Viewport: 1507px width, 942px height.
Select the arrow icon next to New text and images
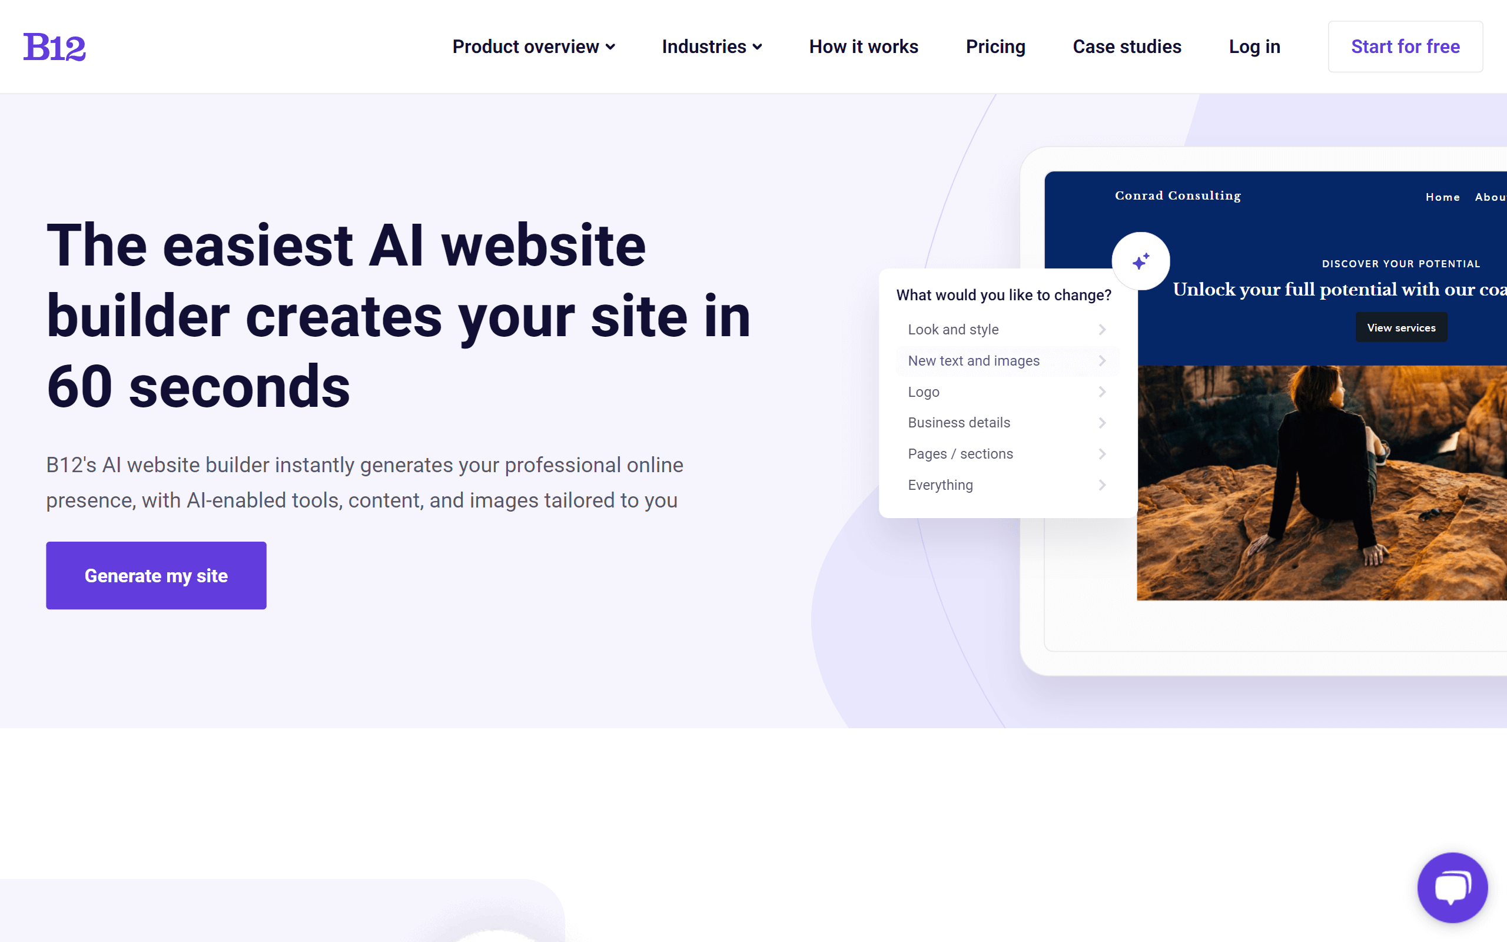pos(1103,360)
